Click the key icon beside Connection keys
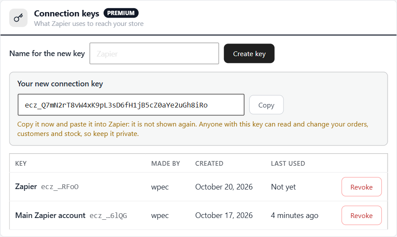This screenshot has width=397, height=237. pyautogui.click(x=18, y=18)
